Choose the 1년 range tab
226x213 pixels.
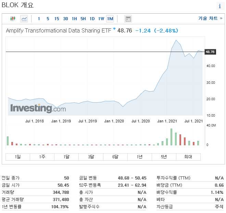[140, 157]
